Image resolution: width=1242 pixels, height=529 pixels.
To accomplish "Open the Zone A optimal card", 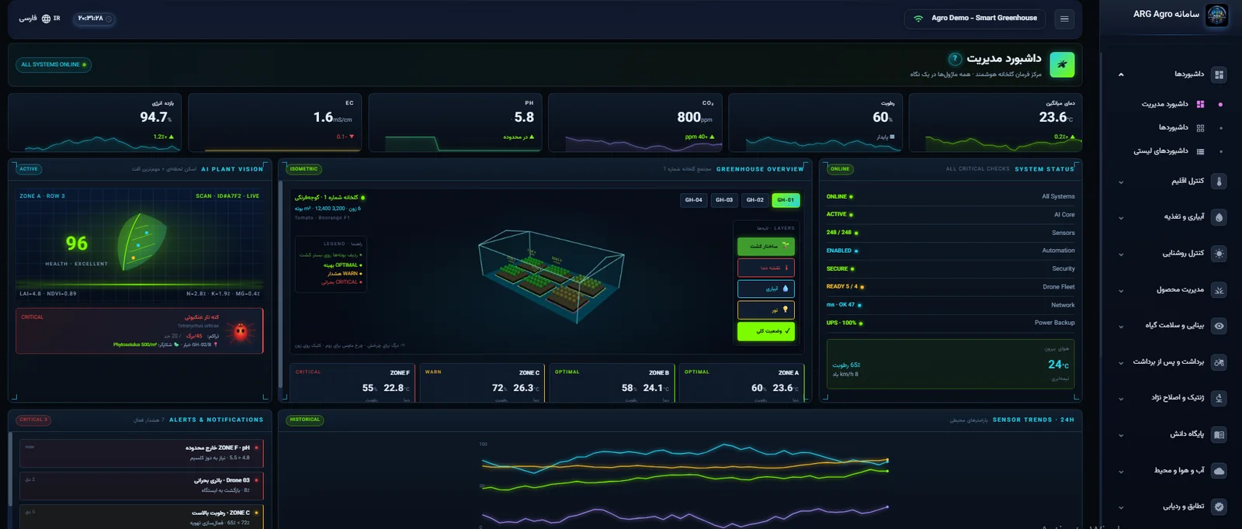I will pyautogui.click(x=741, y=383).
